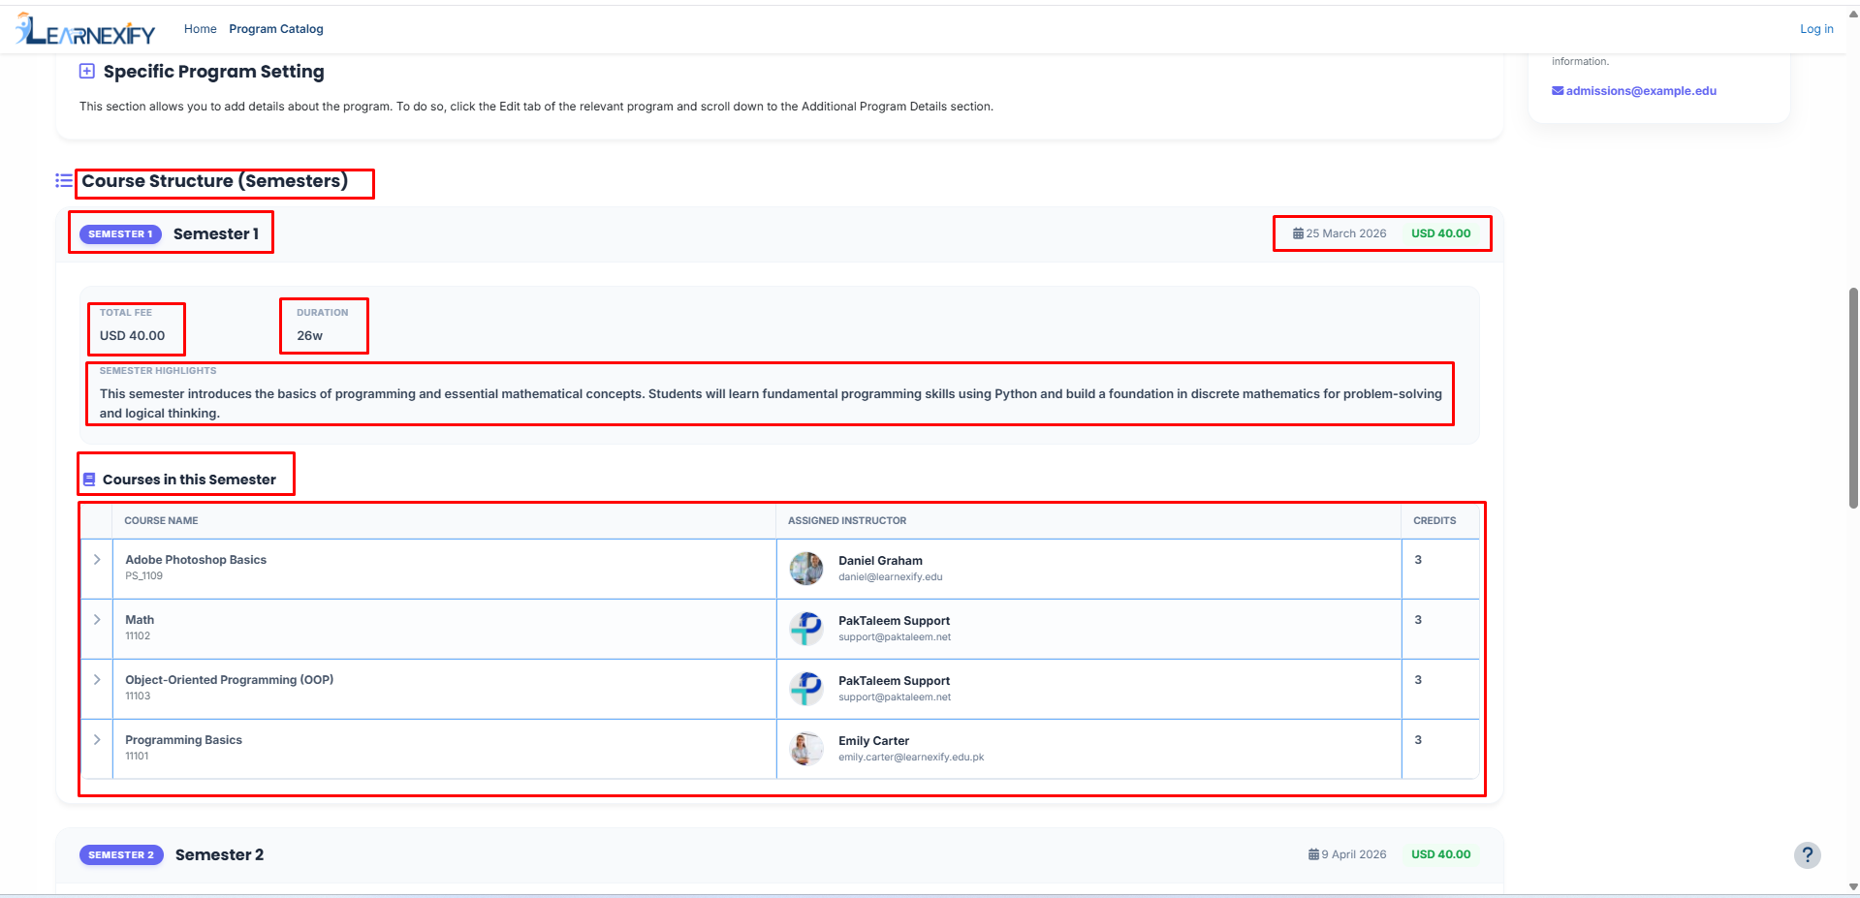Click PakTaleem Support avatar in Math row
The height and width of the screenshot is (898, 1860).
point(806,629)
